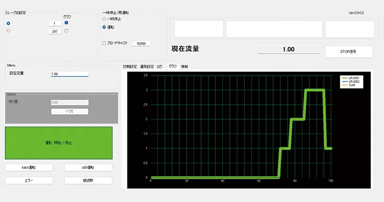This screenshot has height=202, width=384.
Task: Open the 初期設定 tab
Action: click(130, 66)
